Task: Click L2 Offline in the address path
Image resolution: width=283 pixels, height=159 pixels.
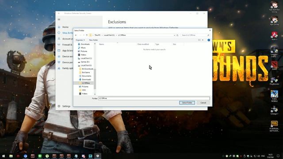Action: pyautogui.click(x=122, y=35)
